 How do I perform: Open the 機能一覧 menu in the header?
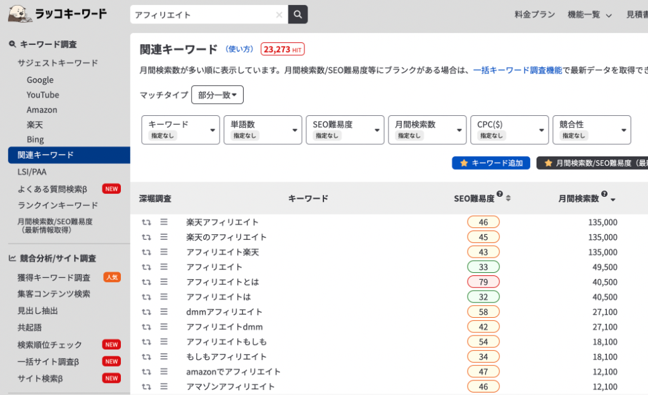[590, 15]
